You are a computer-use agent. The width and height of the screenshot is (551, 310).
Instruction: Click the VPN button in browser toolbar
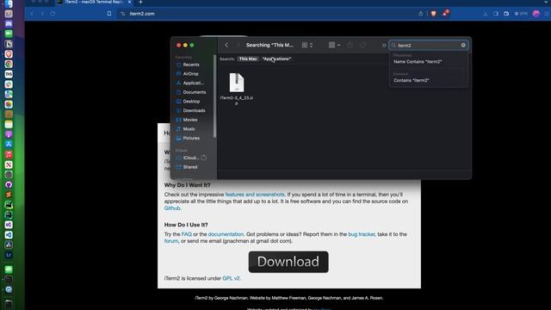(521, 14)
